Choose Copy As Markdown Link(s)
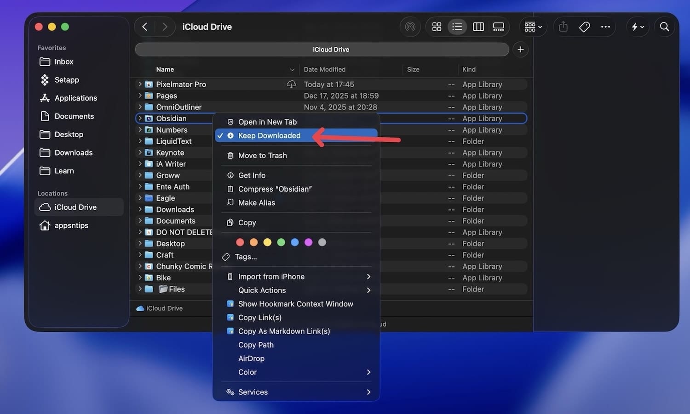The width and height of the screenshot is (690, 414). tap(284, 331)
